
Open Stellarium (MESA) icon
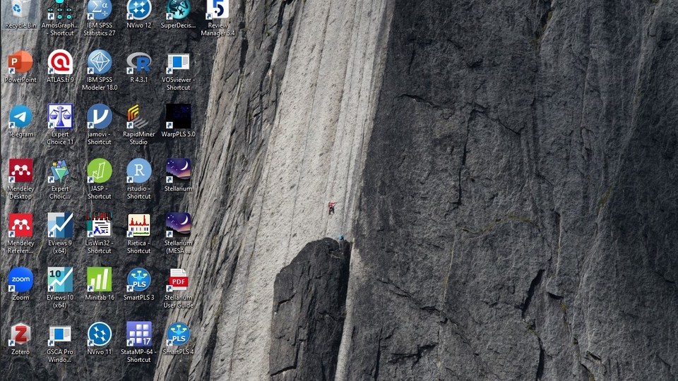click(x=178, y=234)
